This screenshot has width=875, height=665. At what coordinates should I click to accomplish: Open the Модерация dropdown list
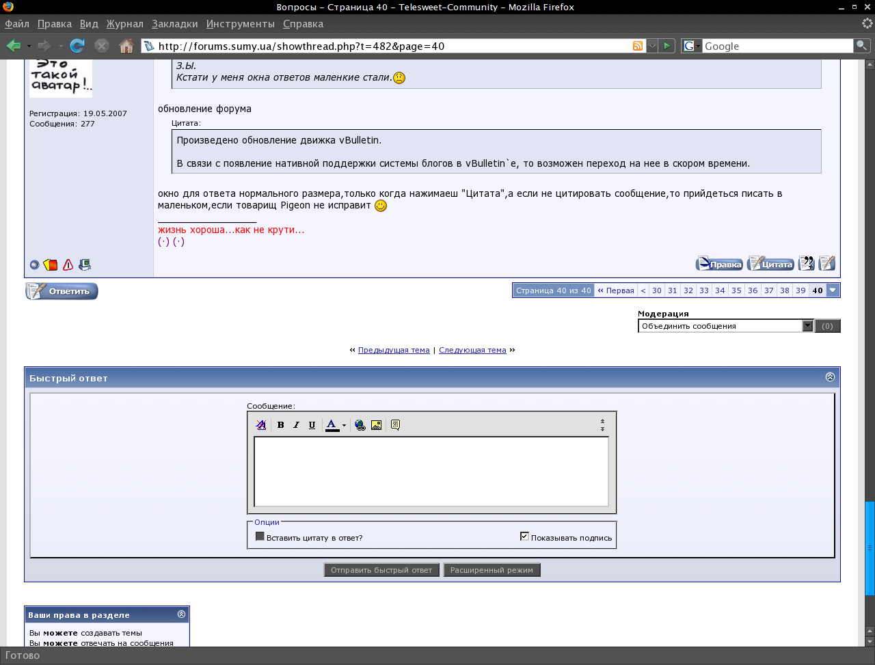coord(807,326)
